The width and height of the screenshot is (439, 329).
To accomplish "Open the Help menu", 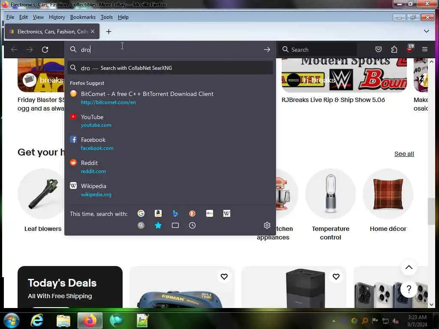I will pyautogui.click(x=123, y=17).
